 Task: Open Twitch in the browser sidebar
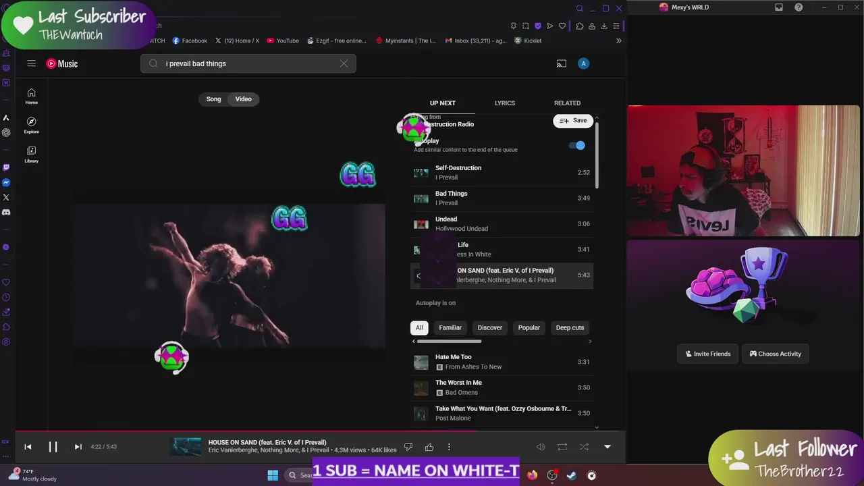6,167
